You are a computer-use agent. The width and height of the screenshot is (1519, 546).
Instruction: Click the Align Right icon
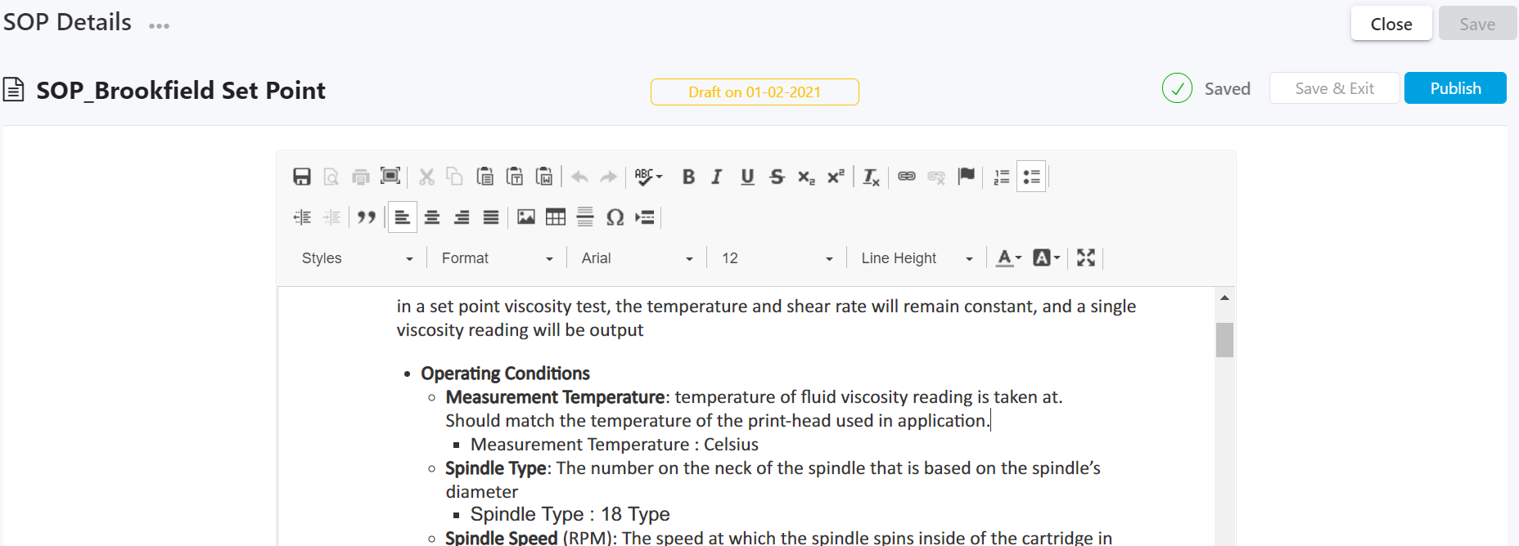pos(462,217)
